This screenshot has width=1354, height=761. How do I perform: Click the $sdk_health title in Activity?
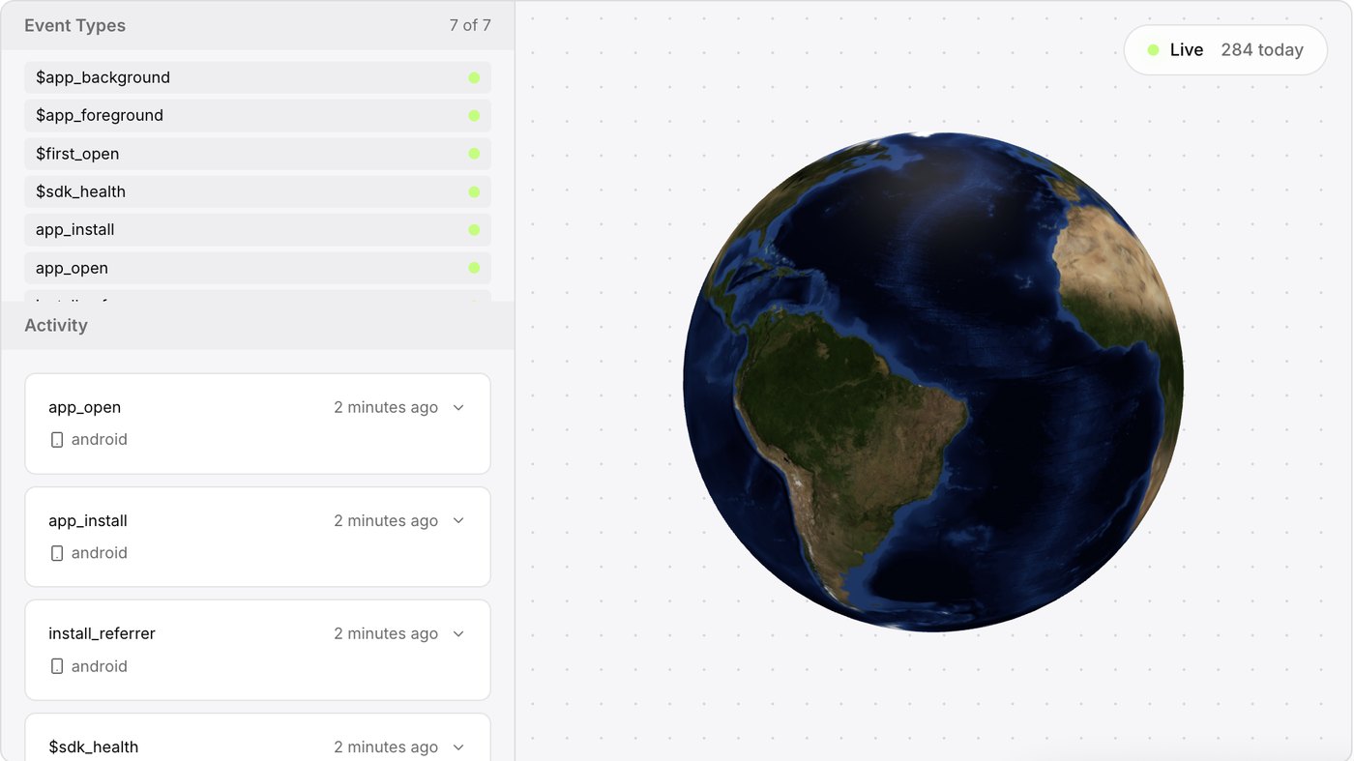pos(93,746)
